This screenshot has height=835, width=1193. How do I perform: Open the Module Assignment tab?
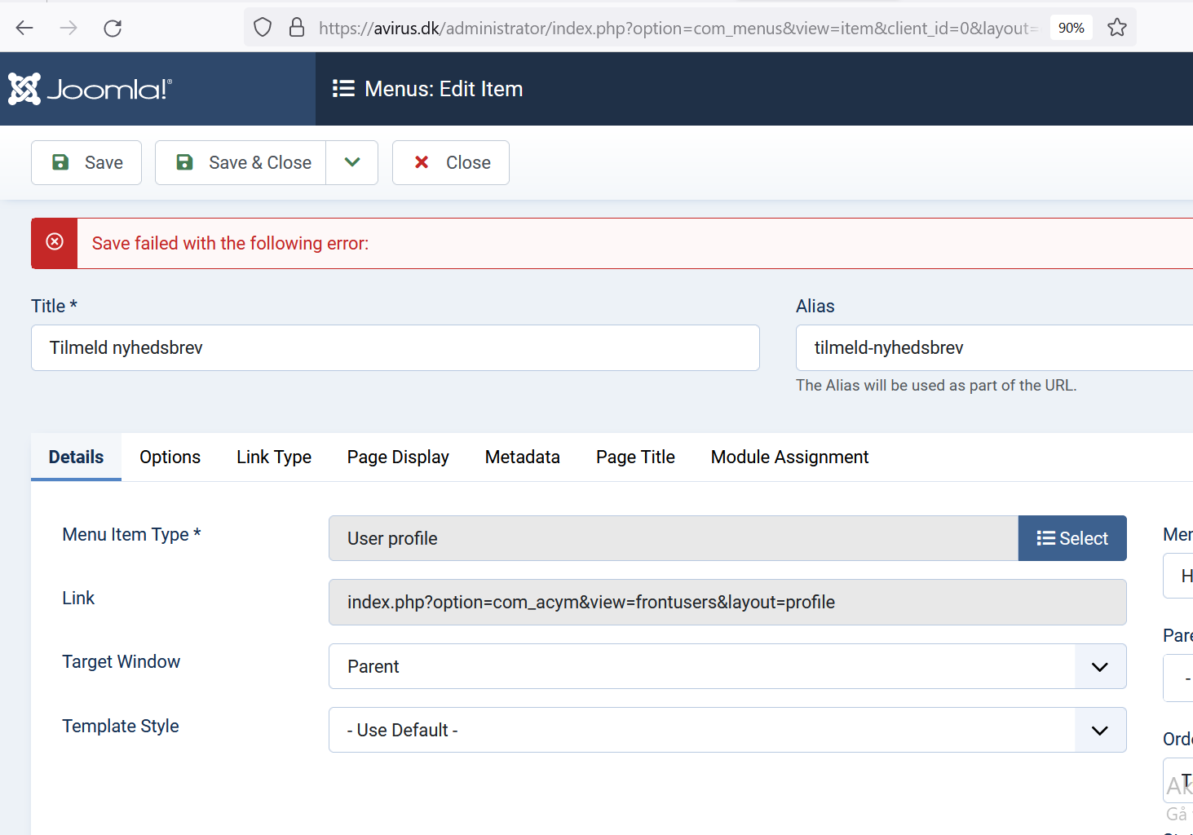coord(789,457)
